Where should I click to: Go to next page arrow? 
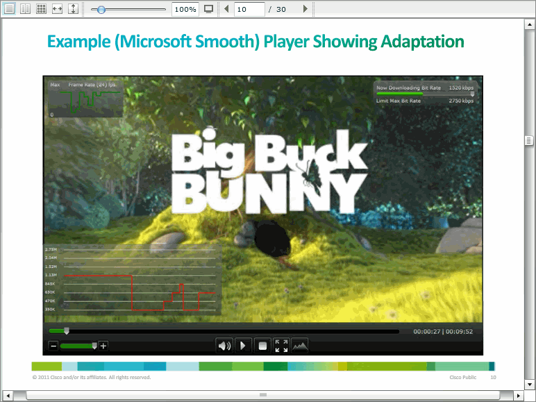click(x=305, y=8)
